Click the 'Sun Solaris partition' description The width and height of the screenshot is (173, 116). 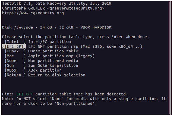[53, 65]
